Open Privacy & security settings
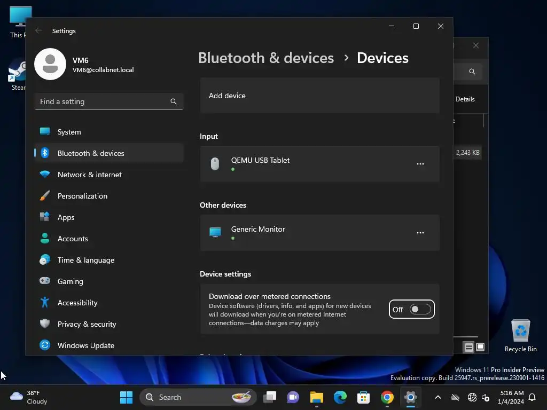This screenshot has width=547, height=410. 109,324
